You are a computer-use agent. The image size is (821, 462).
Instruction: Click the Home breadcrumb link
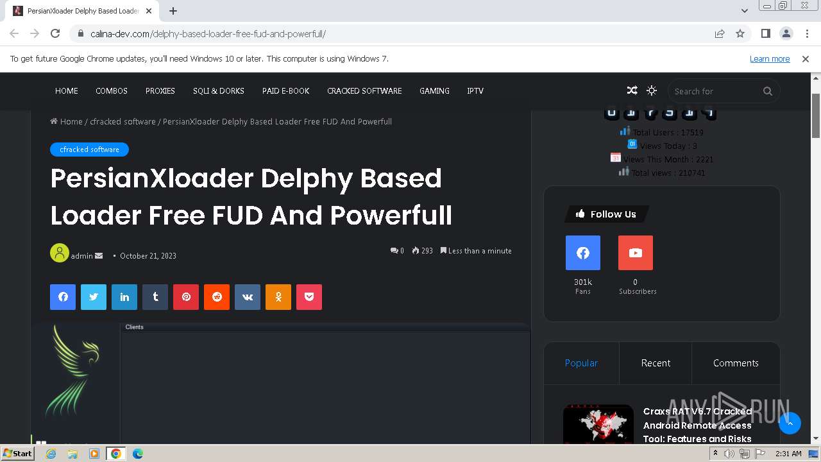(x=66, y=121)
